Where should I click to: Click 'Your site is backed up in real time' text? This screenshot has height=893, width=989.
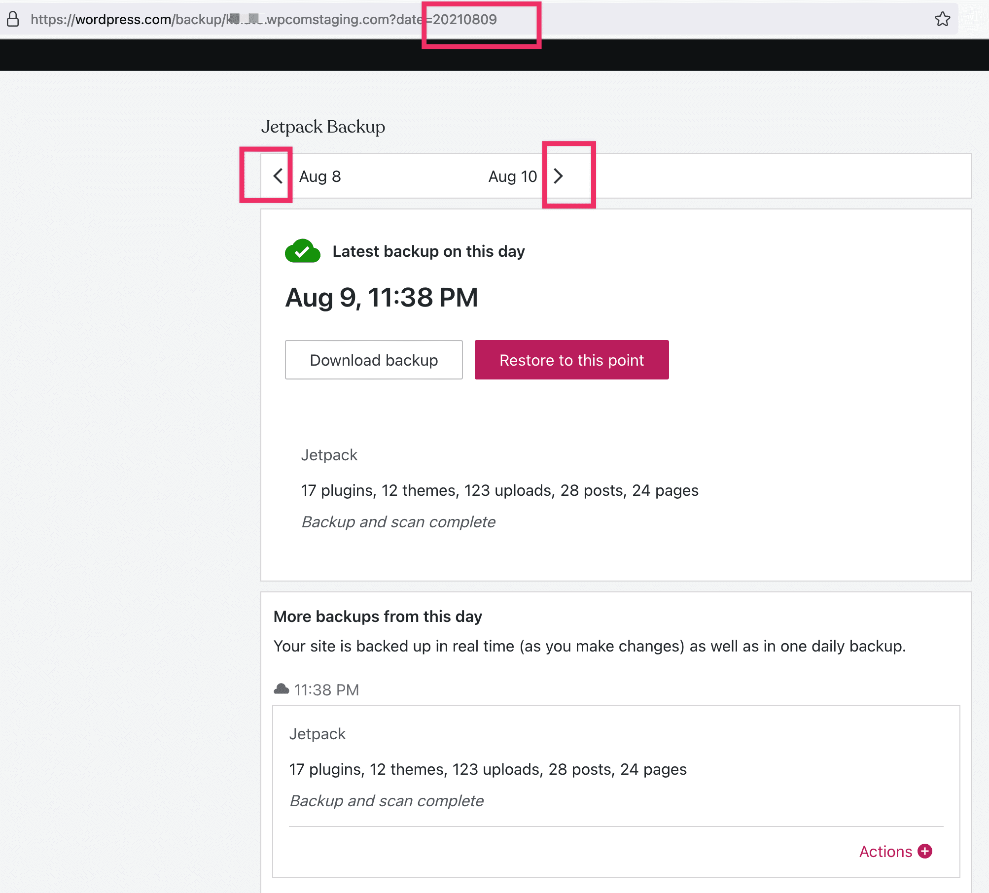point(590,646)
